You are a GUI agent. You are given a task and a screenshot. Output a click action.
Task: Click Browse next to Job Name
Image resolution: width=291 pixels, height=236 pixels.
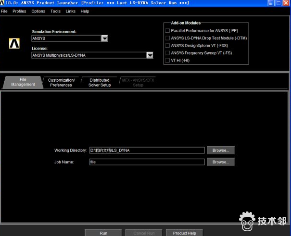click(221, 162)
